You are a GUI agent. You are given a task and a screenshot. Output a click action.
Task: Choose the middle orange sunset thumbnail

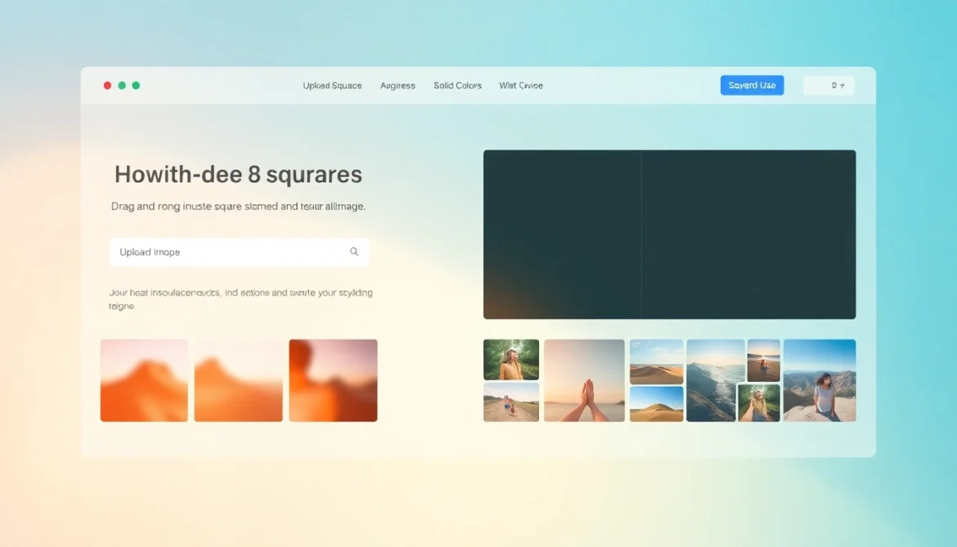pos(238,379)
